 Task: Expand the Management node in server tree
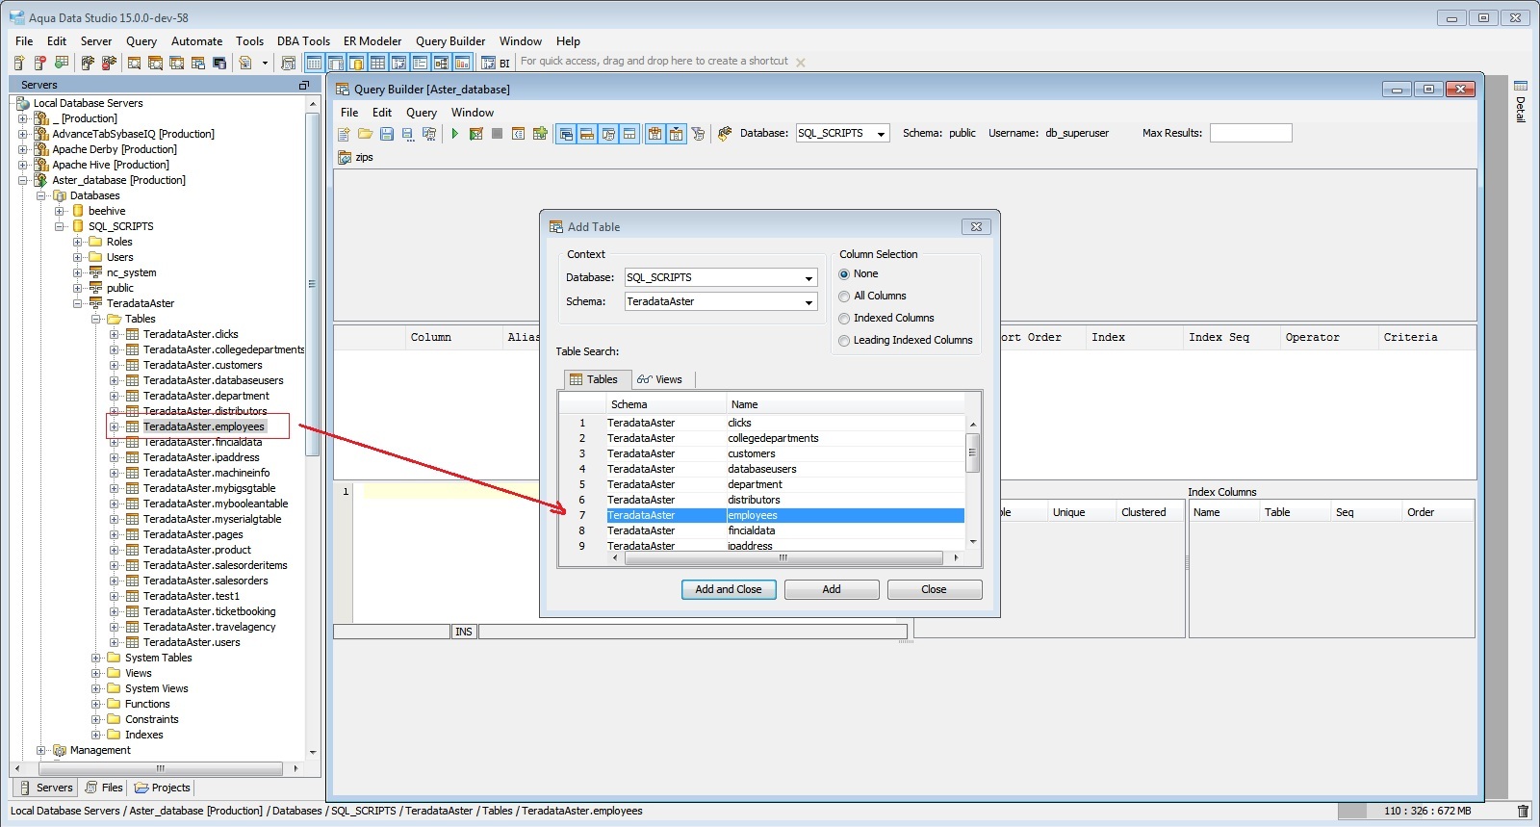click(x=41, y=750)
